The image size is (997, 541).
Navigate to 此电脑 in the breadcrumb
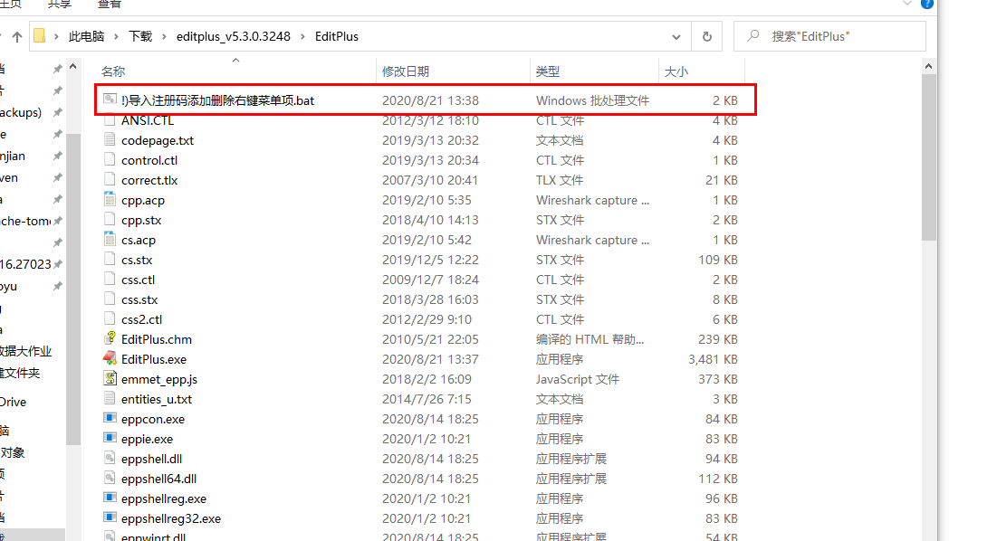86,37
